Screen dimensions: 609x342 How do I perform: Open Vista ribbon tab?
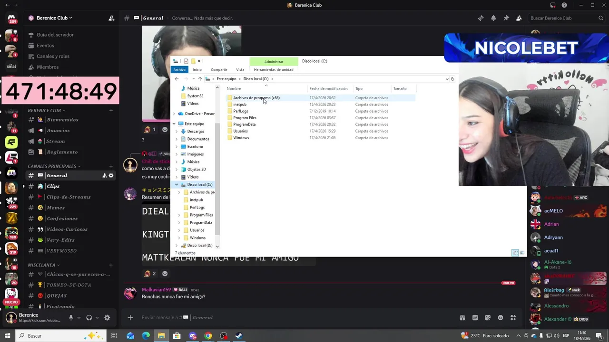pyautogui.click(x=240, y=70)
